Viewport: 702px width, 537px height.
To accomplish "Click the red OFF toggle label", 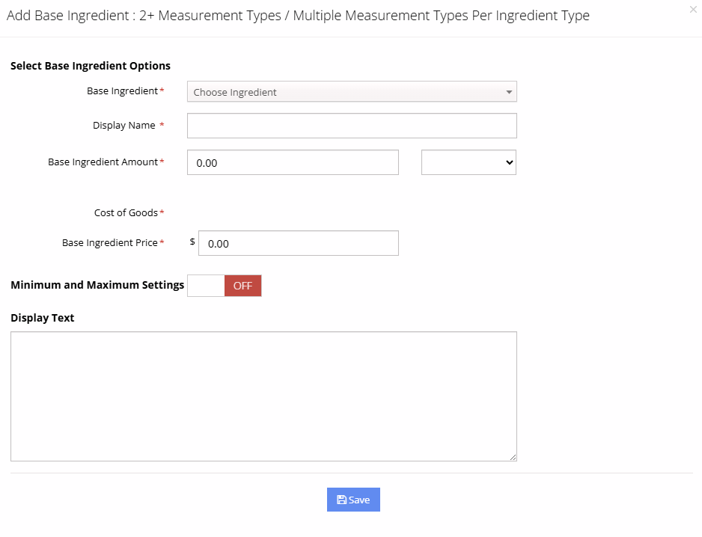I will click(242, 286).
